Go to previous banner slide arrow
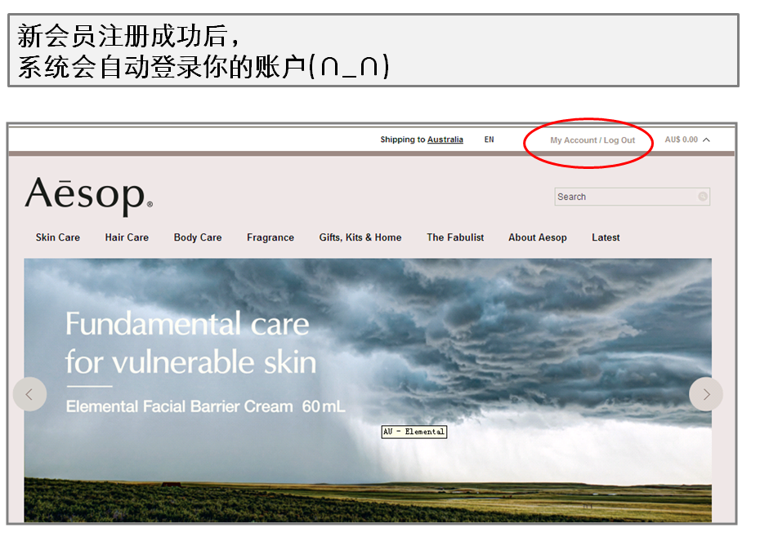Screen dimensions: 760x541 [x=29, y=394]
